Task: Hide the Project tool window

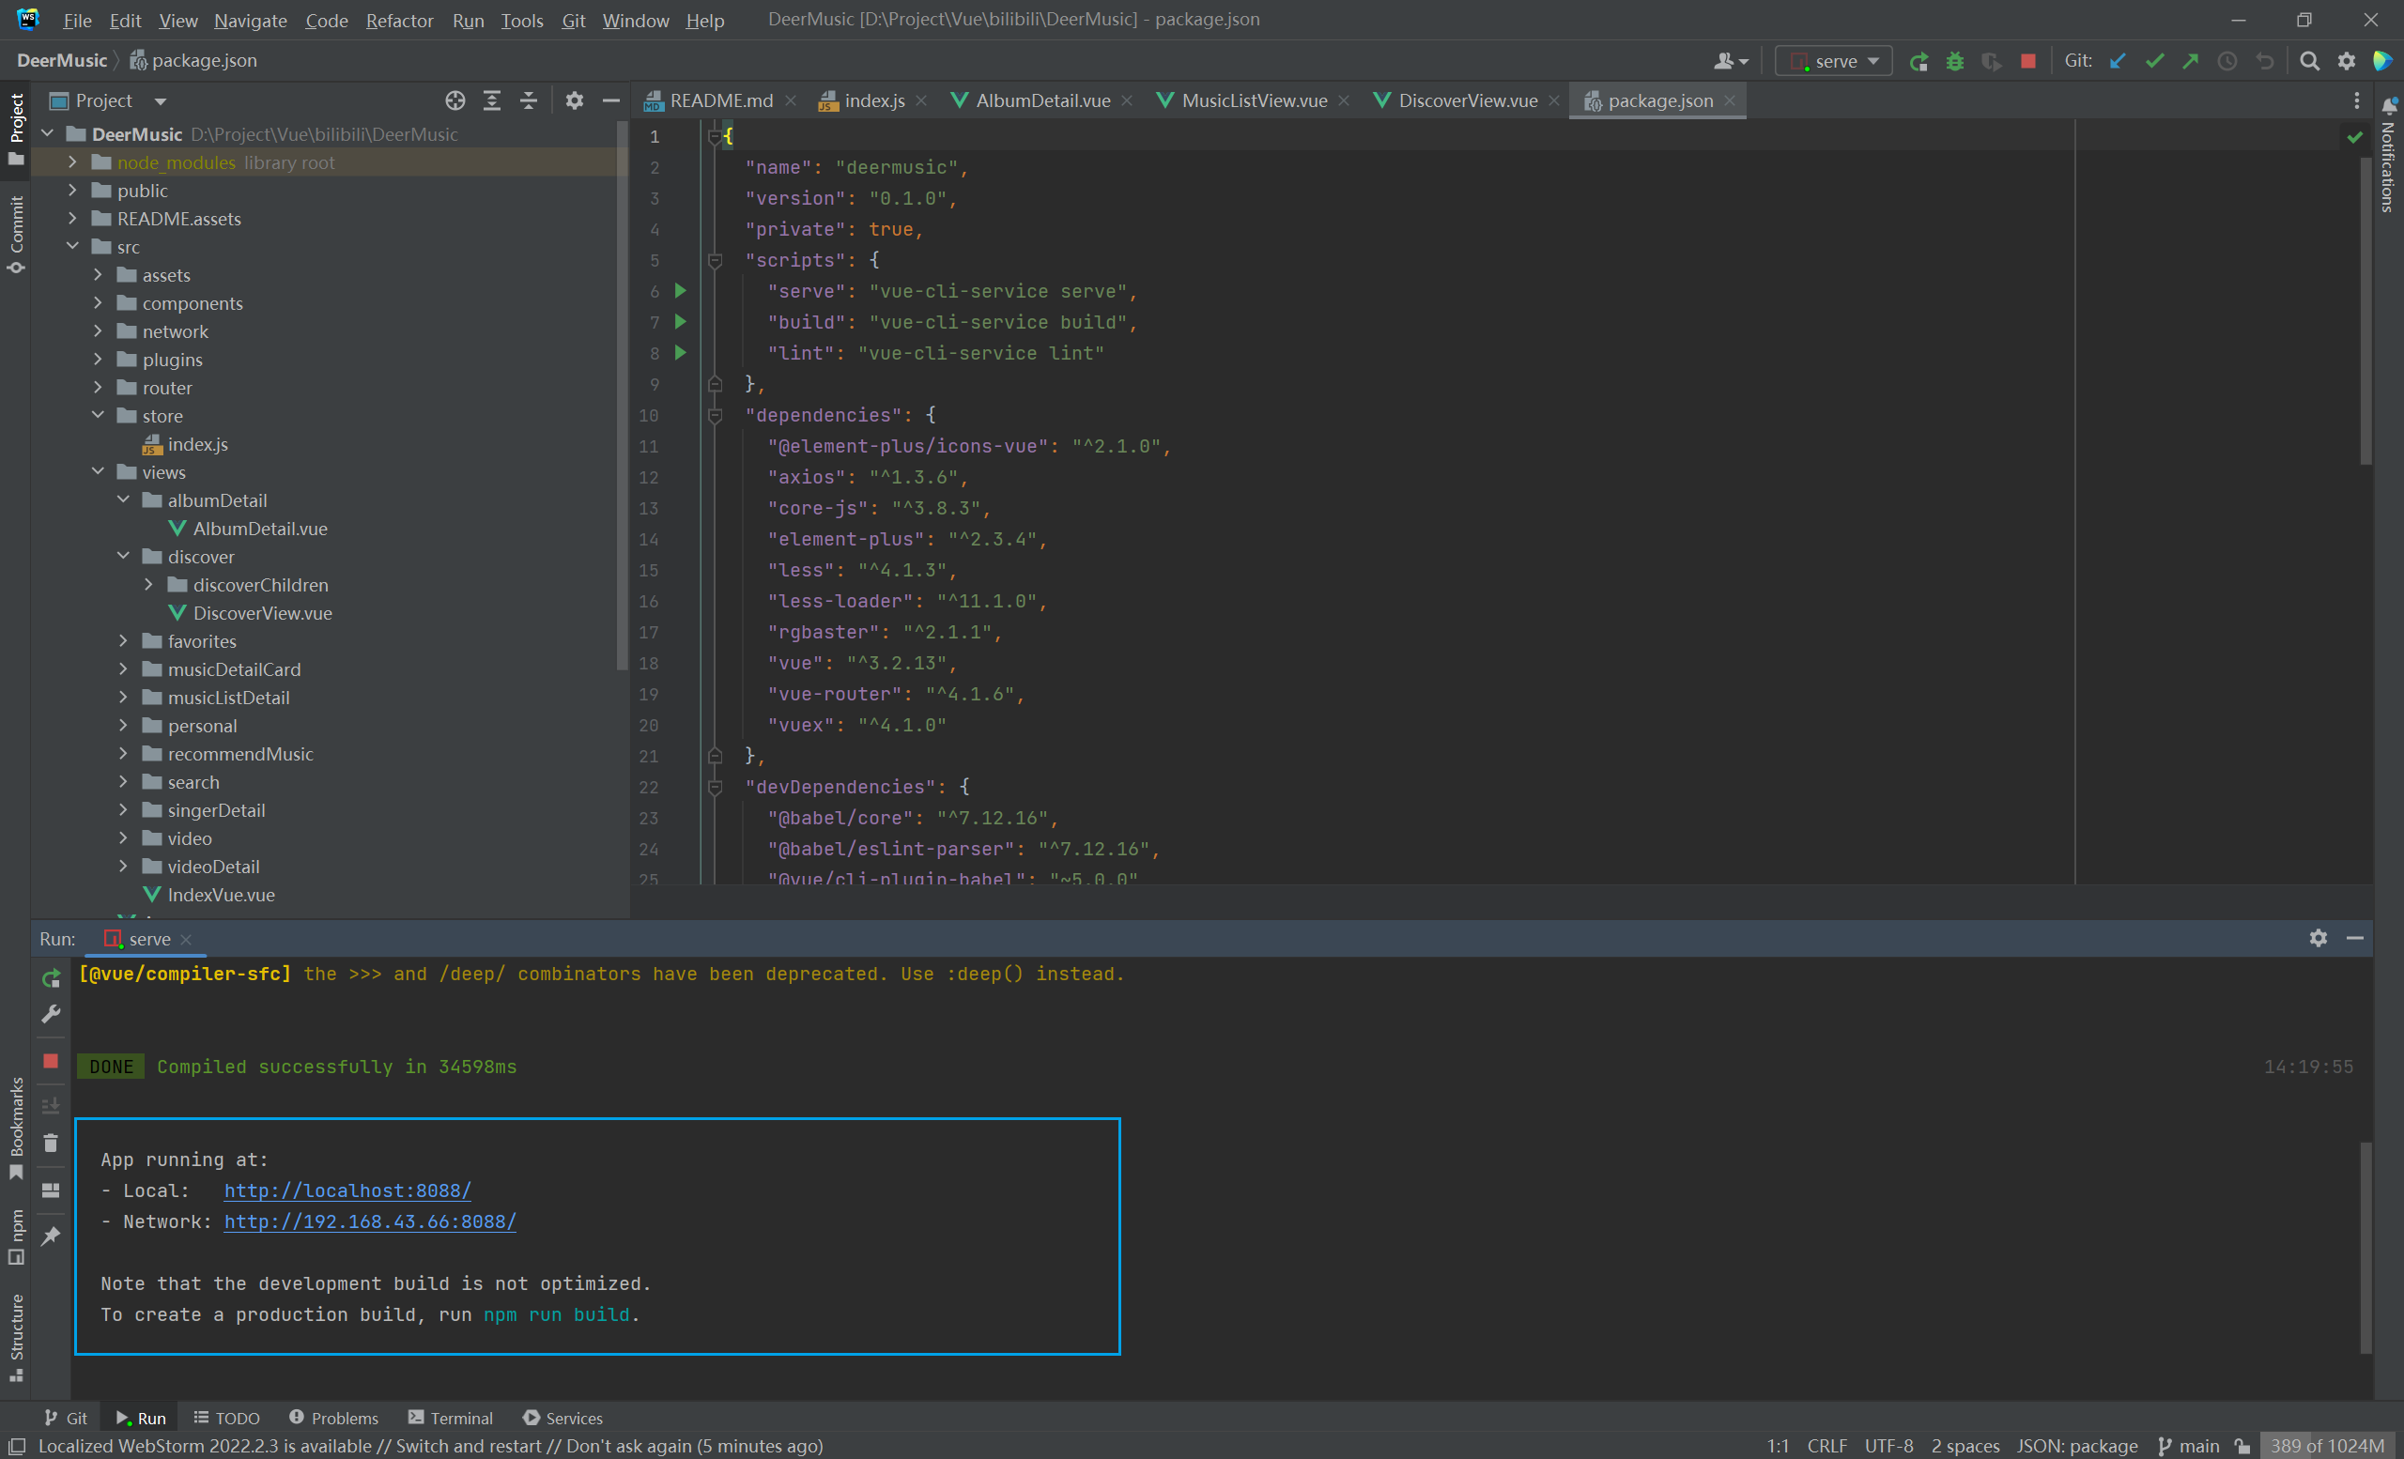Action: [x=610, y=100]
